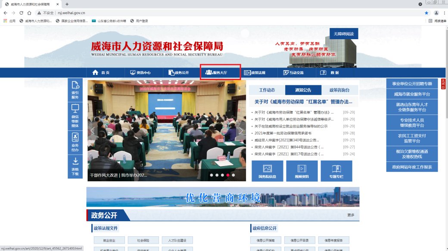
Task: Open the browser profile avatar icon
Action: [436, 13]
